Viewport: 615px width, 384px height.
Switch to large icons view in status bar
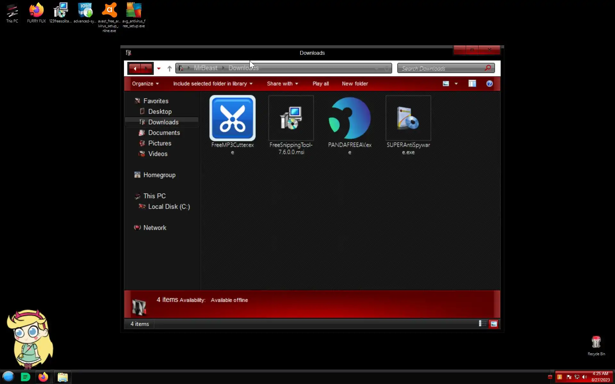[493, 324]
